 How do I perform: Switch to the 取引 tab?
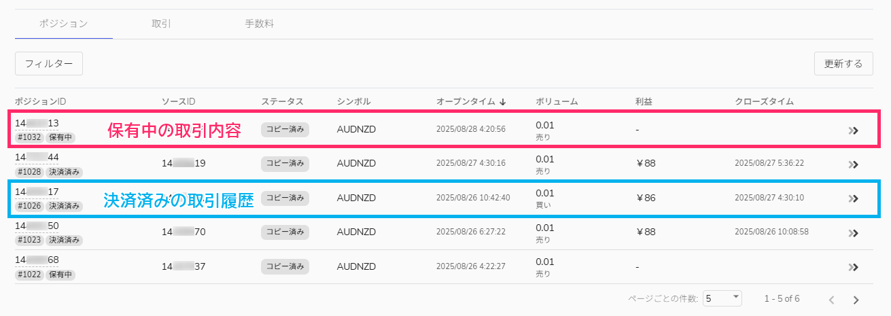(x=161, y=24)
